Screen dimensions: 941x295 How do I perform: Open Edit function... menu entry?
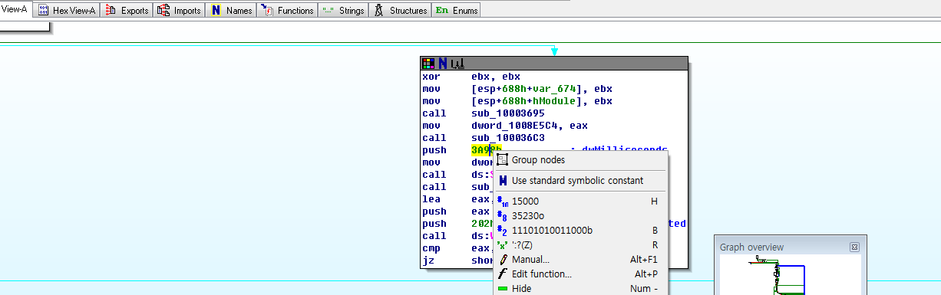[580, 274]
